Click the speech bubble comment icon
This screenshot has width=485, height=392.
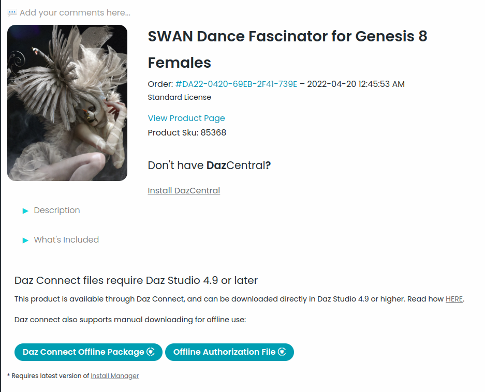tap(12, 12)
